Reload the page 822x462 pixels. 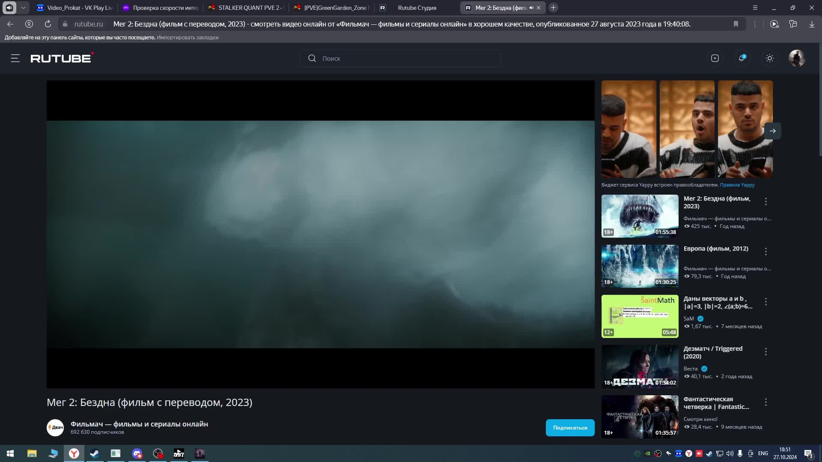tap(48, 24)
